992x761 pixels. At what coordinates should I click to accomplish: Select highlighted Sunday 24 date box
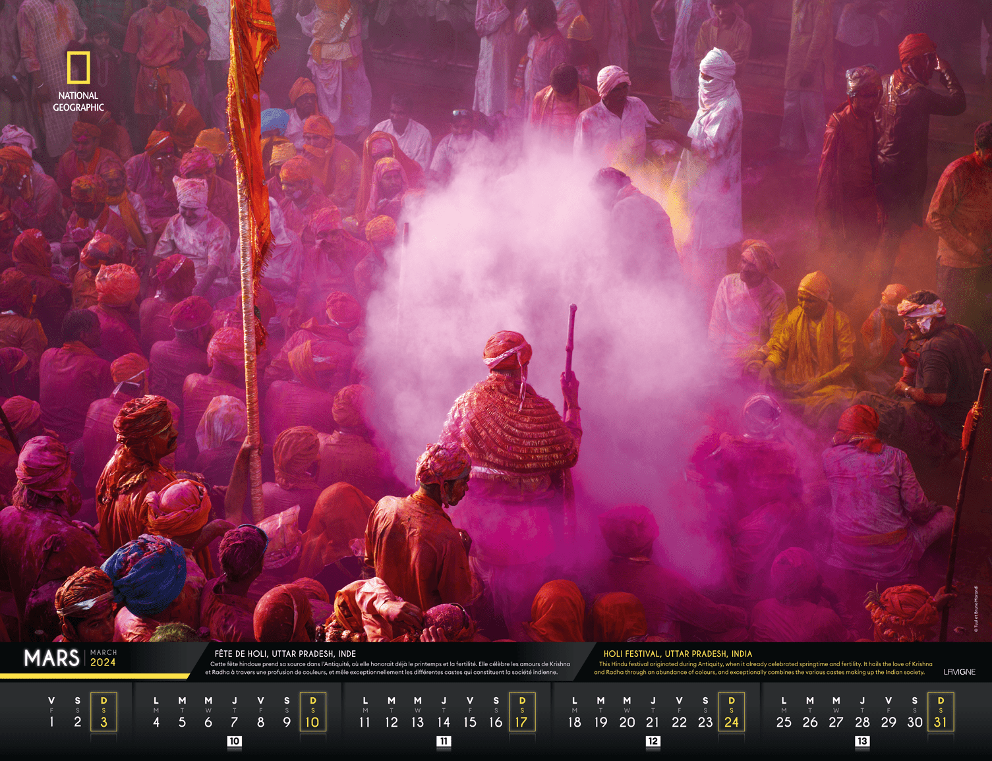731,712
